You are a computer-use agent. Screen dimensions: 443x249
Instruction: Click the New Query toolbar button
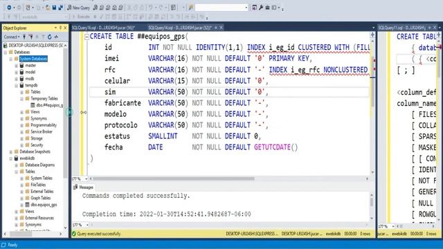(78, 8)
